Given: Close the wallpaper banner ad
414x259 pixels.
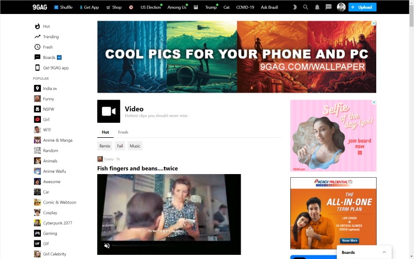Looking at the screenshot, I should [374, 23].
